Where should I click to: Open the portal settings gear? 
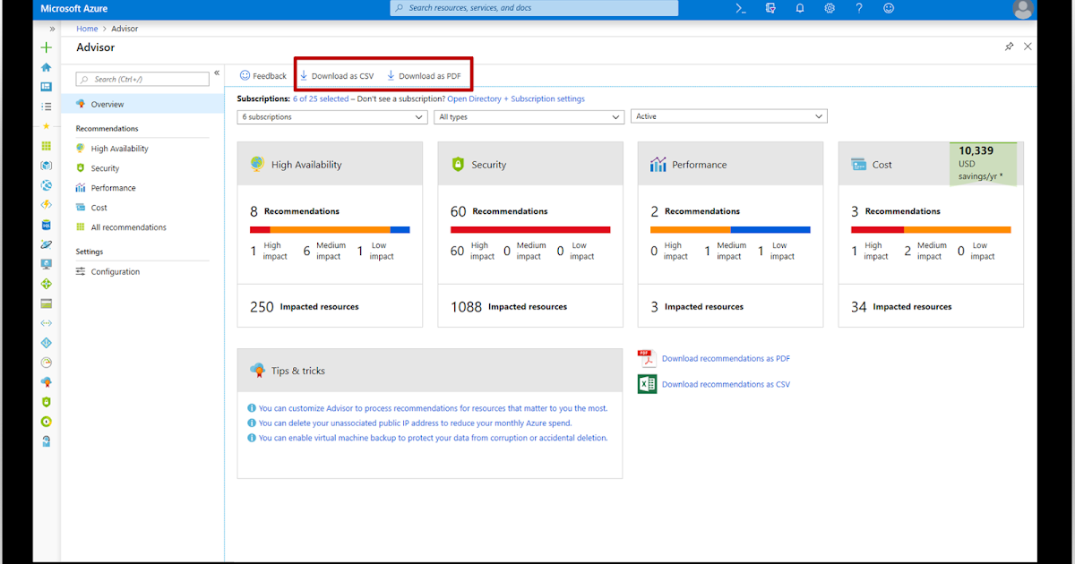click(x=830, y=8)
